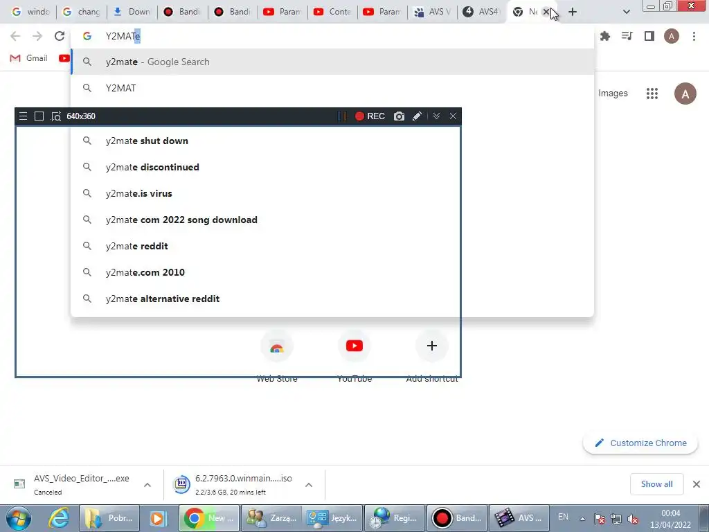This screenshot has height=532, width=709.
Task: Switch to the 'Down' tab
Action: (132, 12)
